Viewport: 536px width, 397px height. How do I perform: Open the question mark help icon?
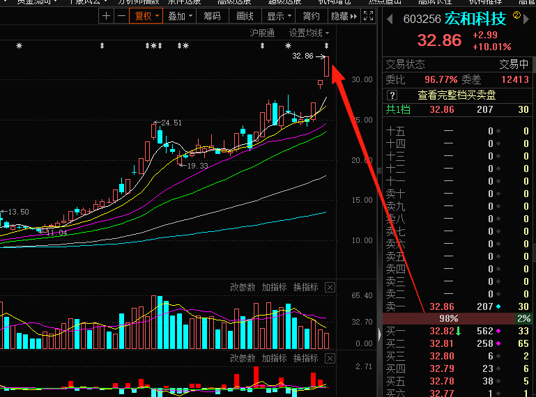(x=392, y=95)
